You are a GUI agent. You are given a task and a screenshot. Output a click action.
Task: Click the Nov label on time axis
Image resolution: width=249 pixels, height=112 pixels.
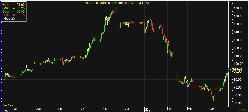coord(105,109)
